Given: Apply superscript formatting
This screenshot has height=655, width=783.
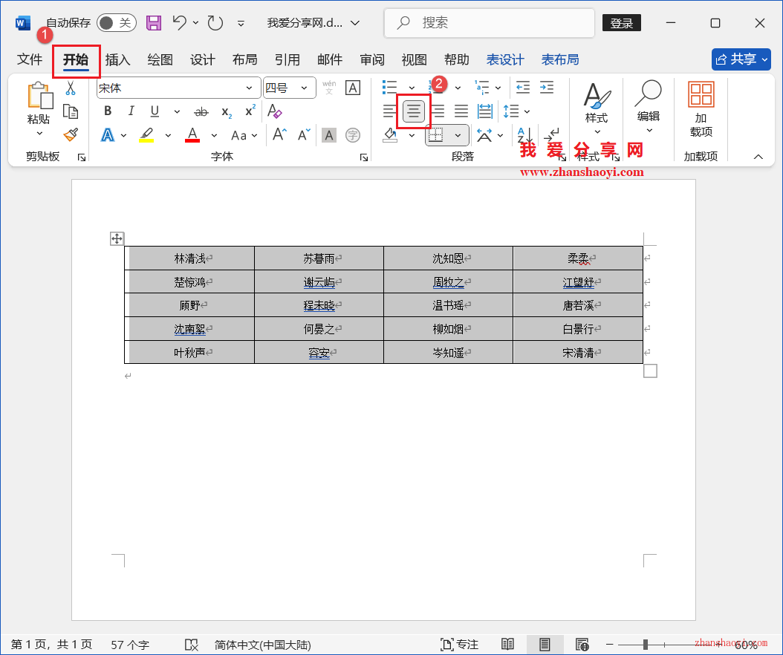Looking at the screenshot, I should pos(250,111).
